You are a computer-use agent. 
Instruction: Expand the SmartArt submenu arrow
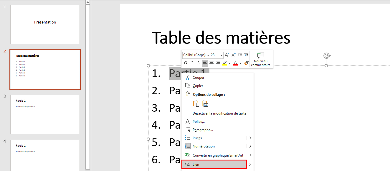coord(250,155)
